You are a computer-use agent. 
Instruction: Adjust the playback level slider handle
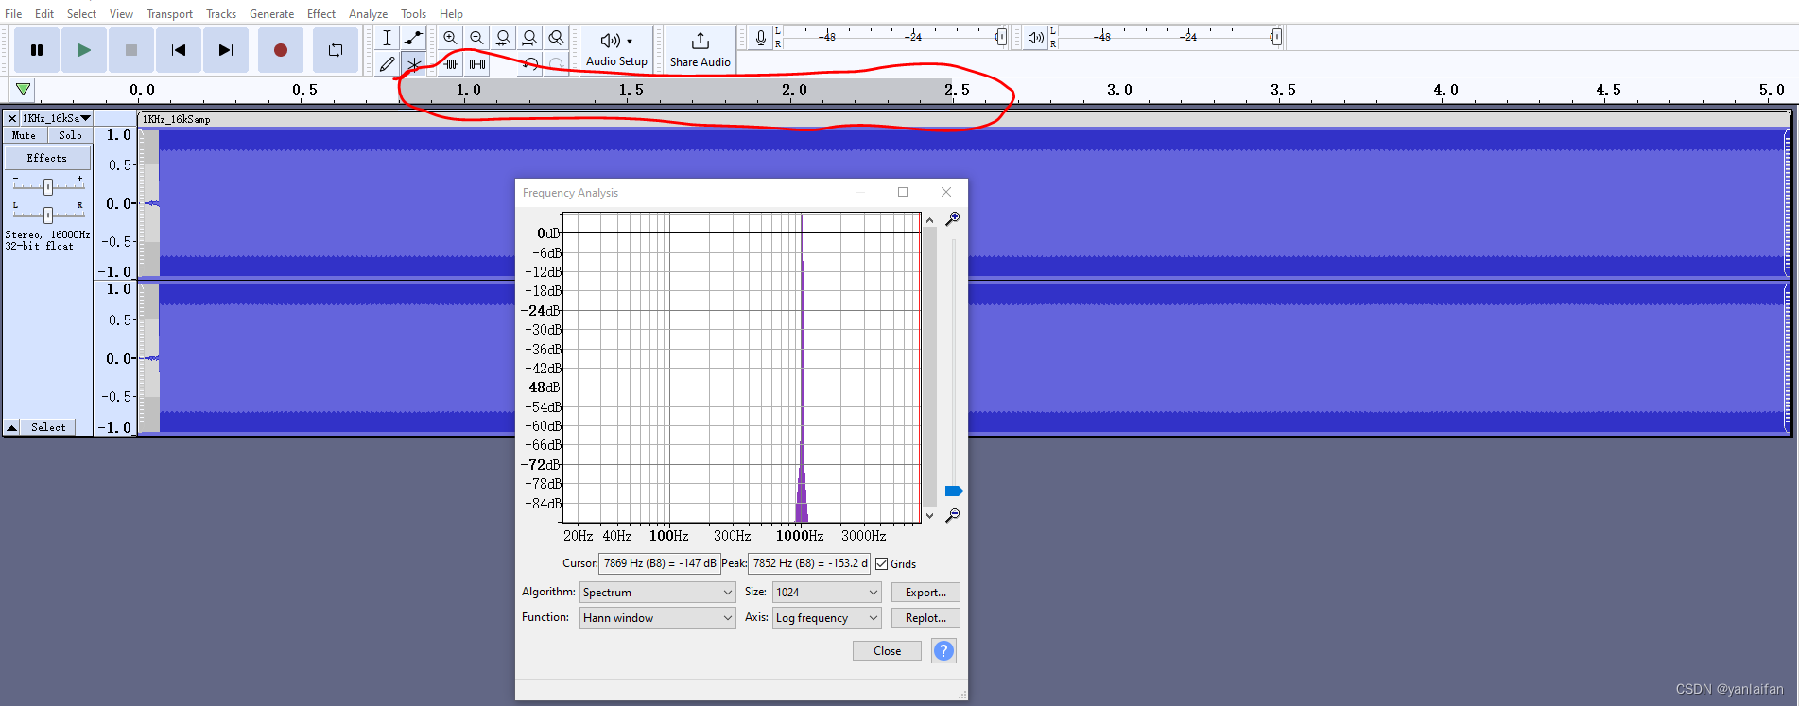click(1275, 37)
